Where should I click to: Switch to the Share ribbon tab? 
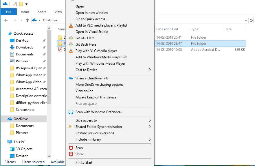[x=42, y=12]
